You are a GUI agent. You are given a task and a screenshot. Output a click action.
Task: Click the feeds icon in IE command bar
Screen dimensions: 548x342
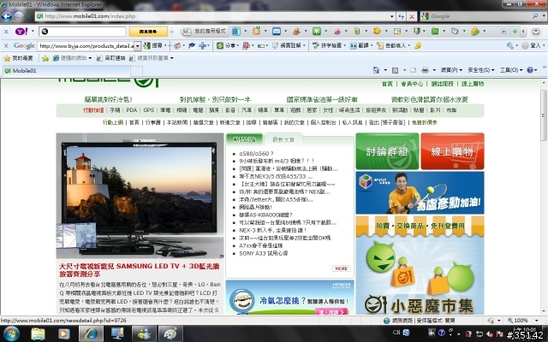[x=395, y=70]
